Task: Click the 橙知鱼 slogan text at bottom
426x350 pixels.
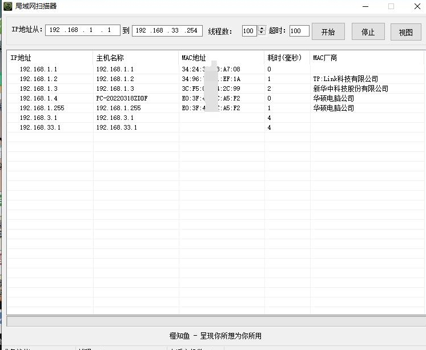Action: pos(215,336)
